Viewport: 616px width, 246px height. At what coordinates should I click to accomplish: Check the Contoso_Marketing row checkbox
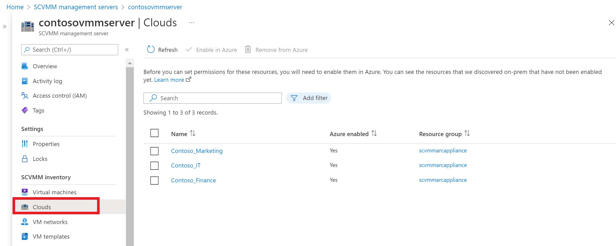pos(154,151)
